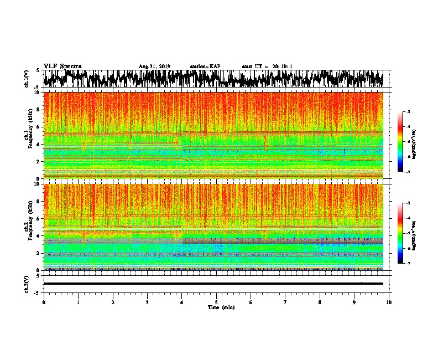Screen dimensions: 438x339
Task: Click time axis tick label "3"
Action: 147,302
